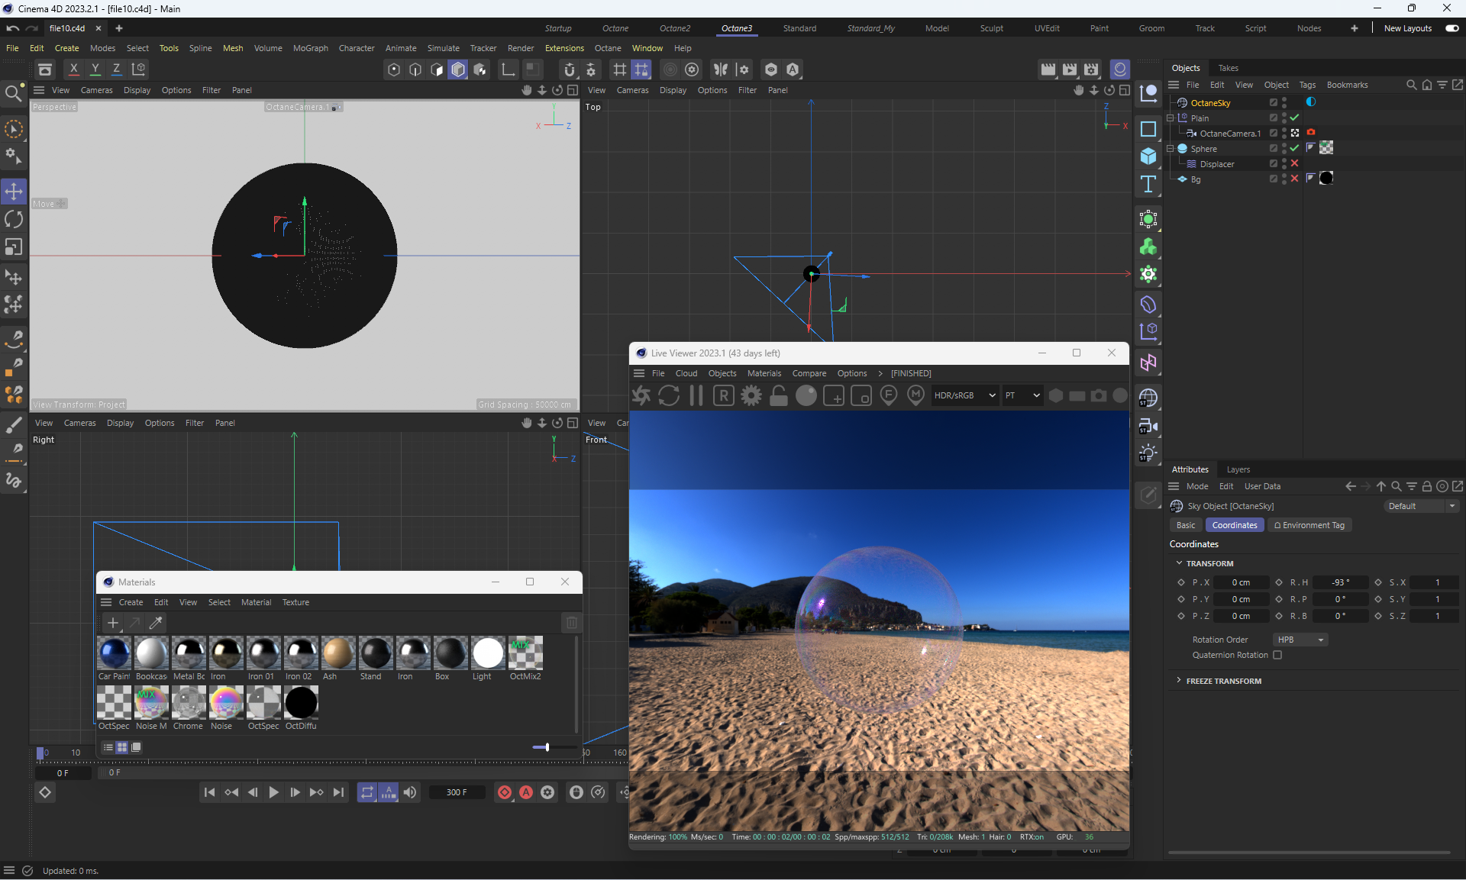
Task: Open the MoGraph menu
Action: click(x=310, y=48)
